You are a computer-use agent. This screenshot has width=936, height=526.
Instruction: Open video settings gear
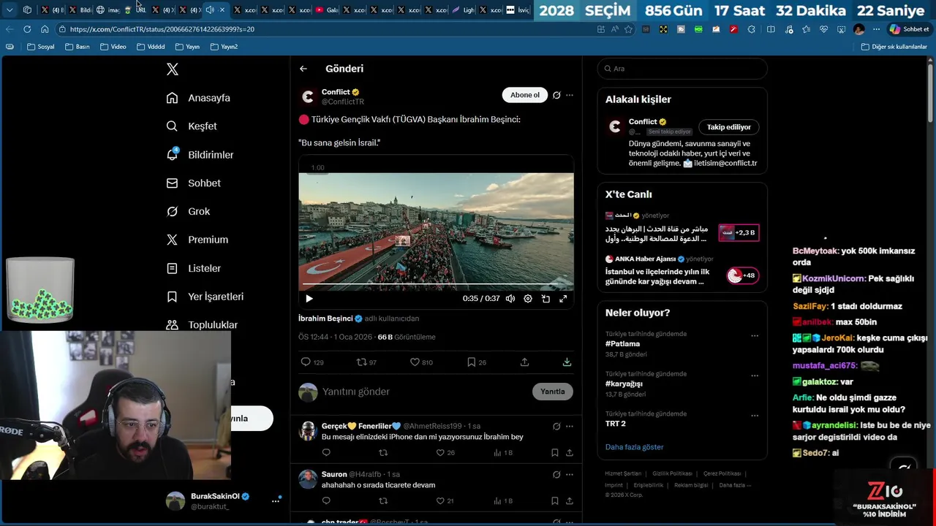pos(528,299)
